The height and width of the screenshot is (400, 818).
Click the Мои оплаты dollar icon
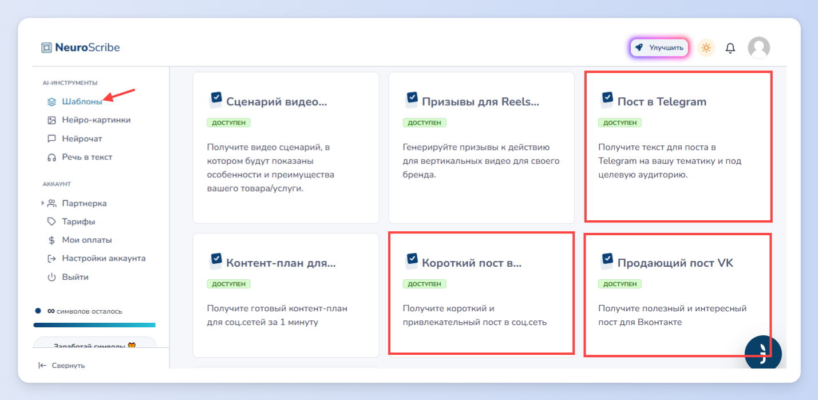point(52,240)
